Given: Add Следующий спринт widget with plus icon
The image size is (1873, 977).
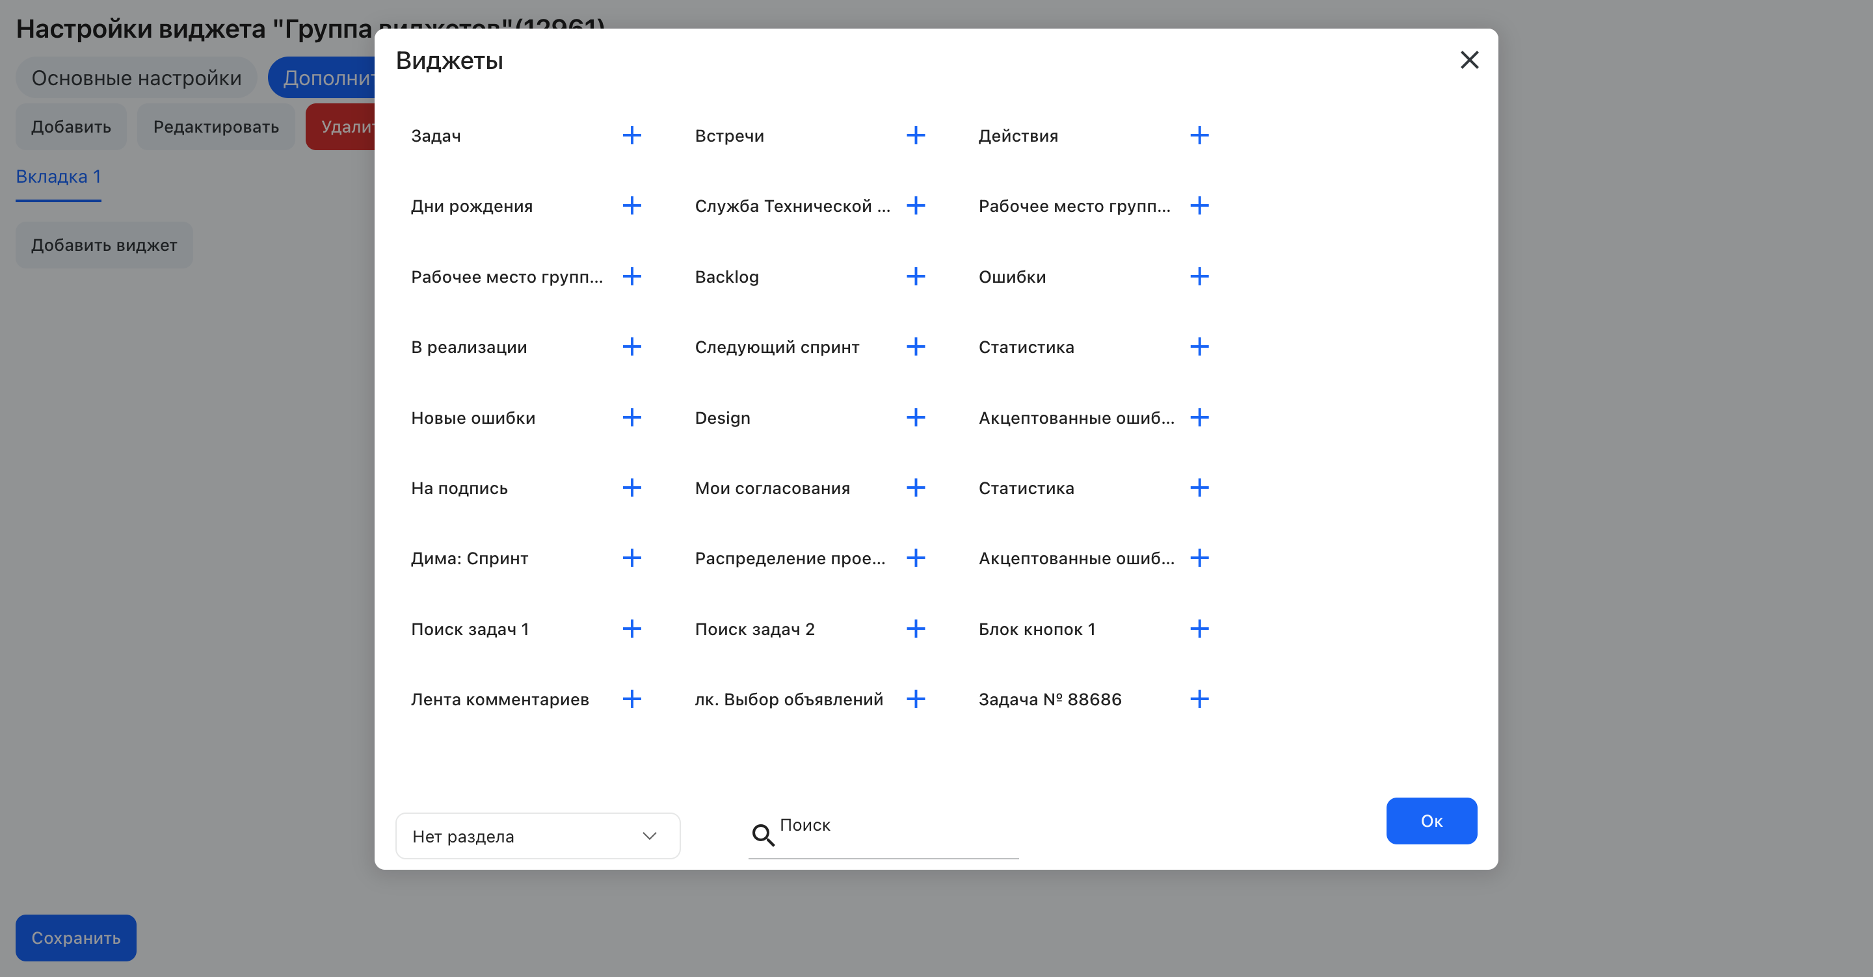Looking at the screenshot, I should [916, 346].
